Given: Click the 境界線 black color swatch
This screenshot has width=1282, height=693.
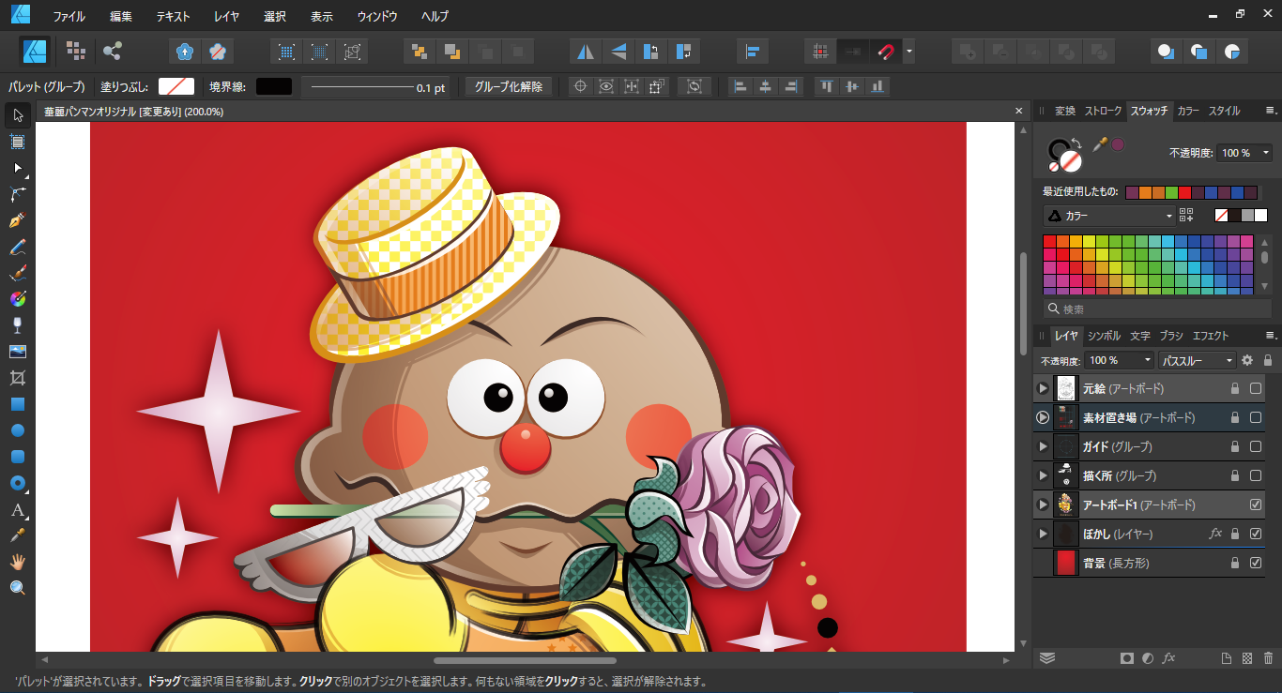Looking at the screenshot, I should [274, 86].
